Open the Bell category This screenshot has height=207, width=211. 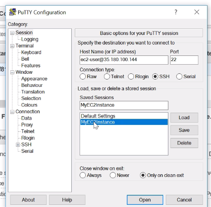[25, 59]
